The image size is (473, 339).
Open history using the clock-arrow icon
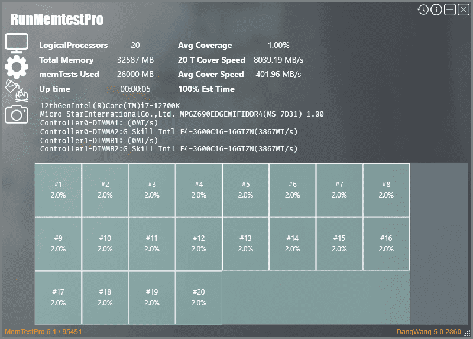423,9
